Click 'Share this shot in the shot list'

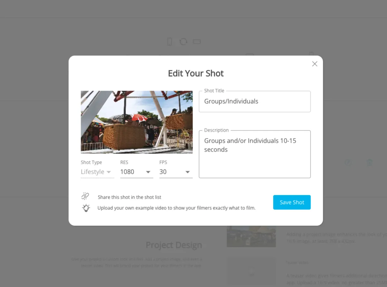(x=129, y=197)
